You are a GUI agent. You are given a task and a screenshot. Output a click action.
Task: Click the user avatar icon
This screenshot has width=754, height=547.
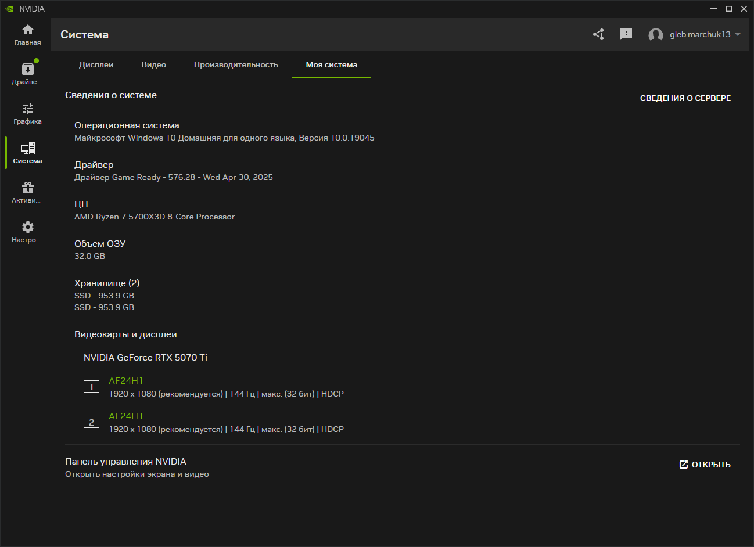pyautogui.click(x=656, y=35)
